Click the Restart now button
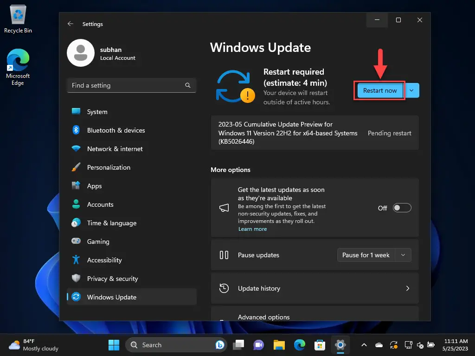The image size is (475, 356). [x=380, y=90]
